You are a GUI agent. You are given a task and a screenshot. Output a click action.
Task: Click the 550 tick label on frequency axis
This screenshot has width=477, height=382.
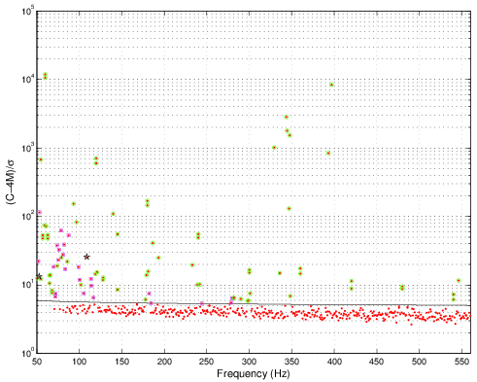[461, 362]
